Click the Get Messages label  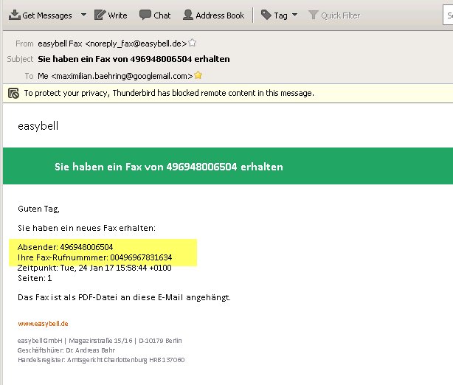[x=47, y=15]
